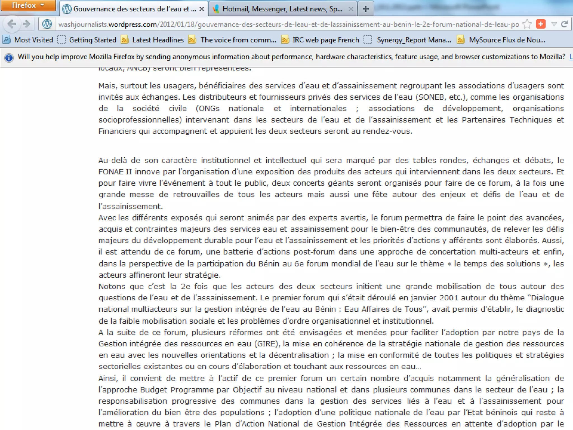
Task: Click the Back navigation arrow
Action: coord(12,24)
